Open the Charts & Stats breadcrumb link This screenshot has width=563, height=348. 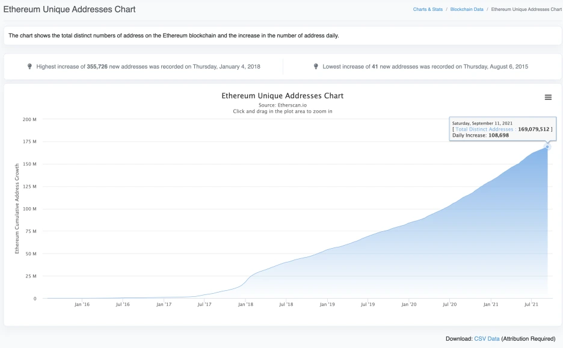[428, 10]
